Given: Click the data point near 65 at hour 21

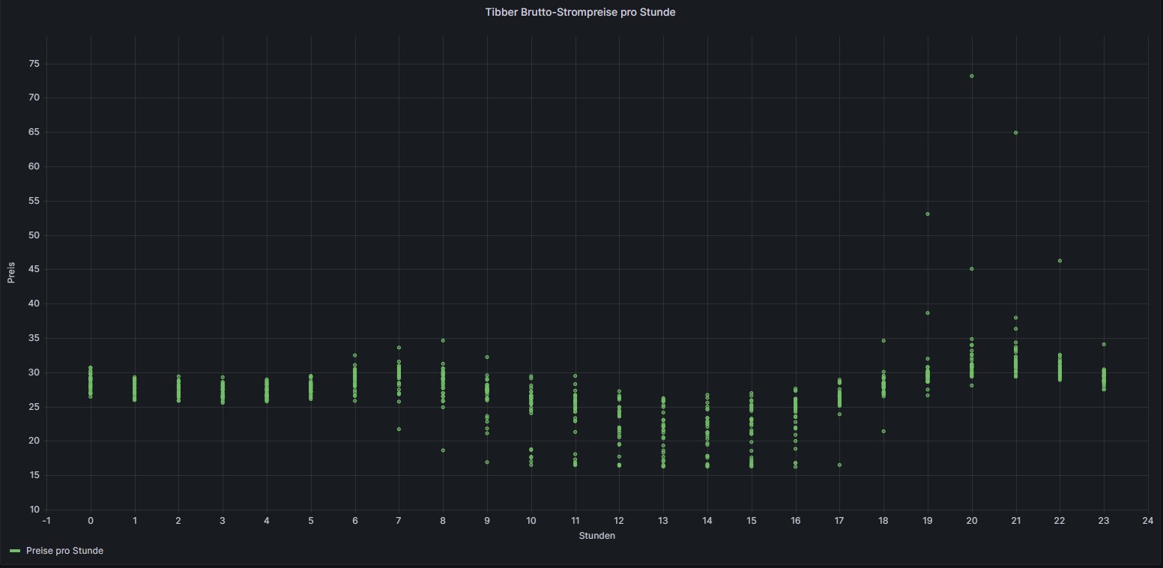Looking at the screenshot, I should [x=1015, y=133].
